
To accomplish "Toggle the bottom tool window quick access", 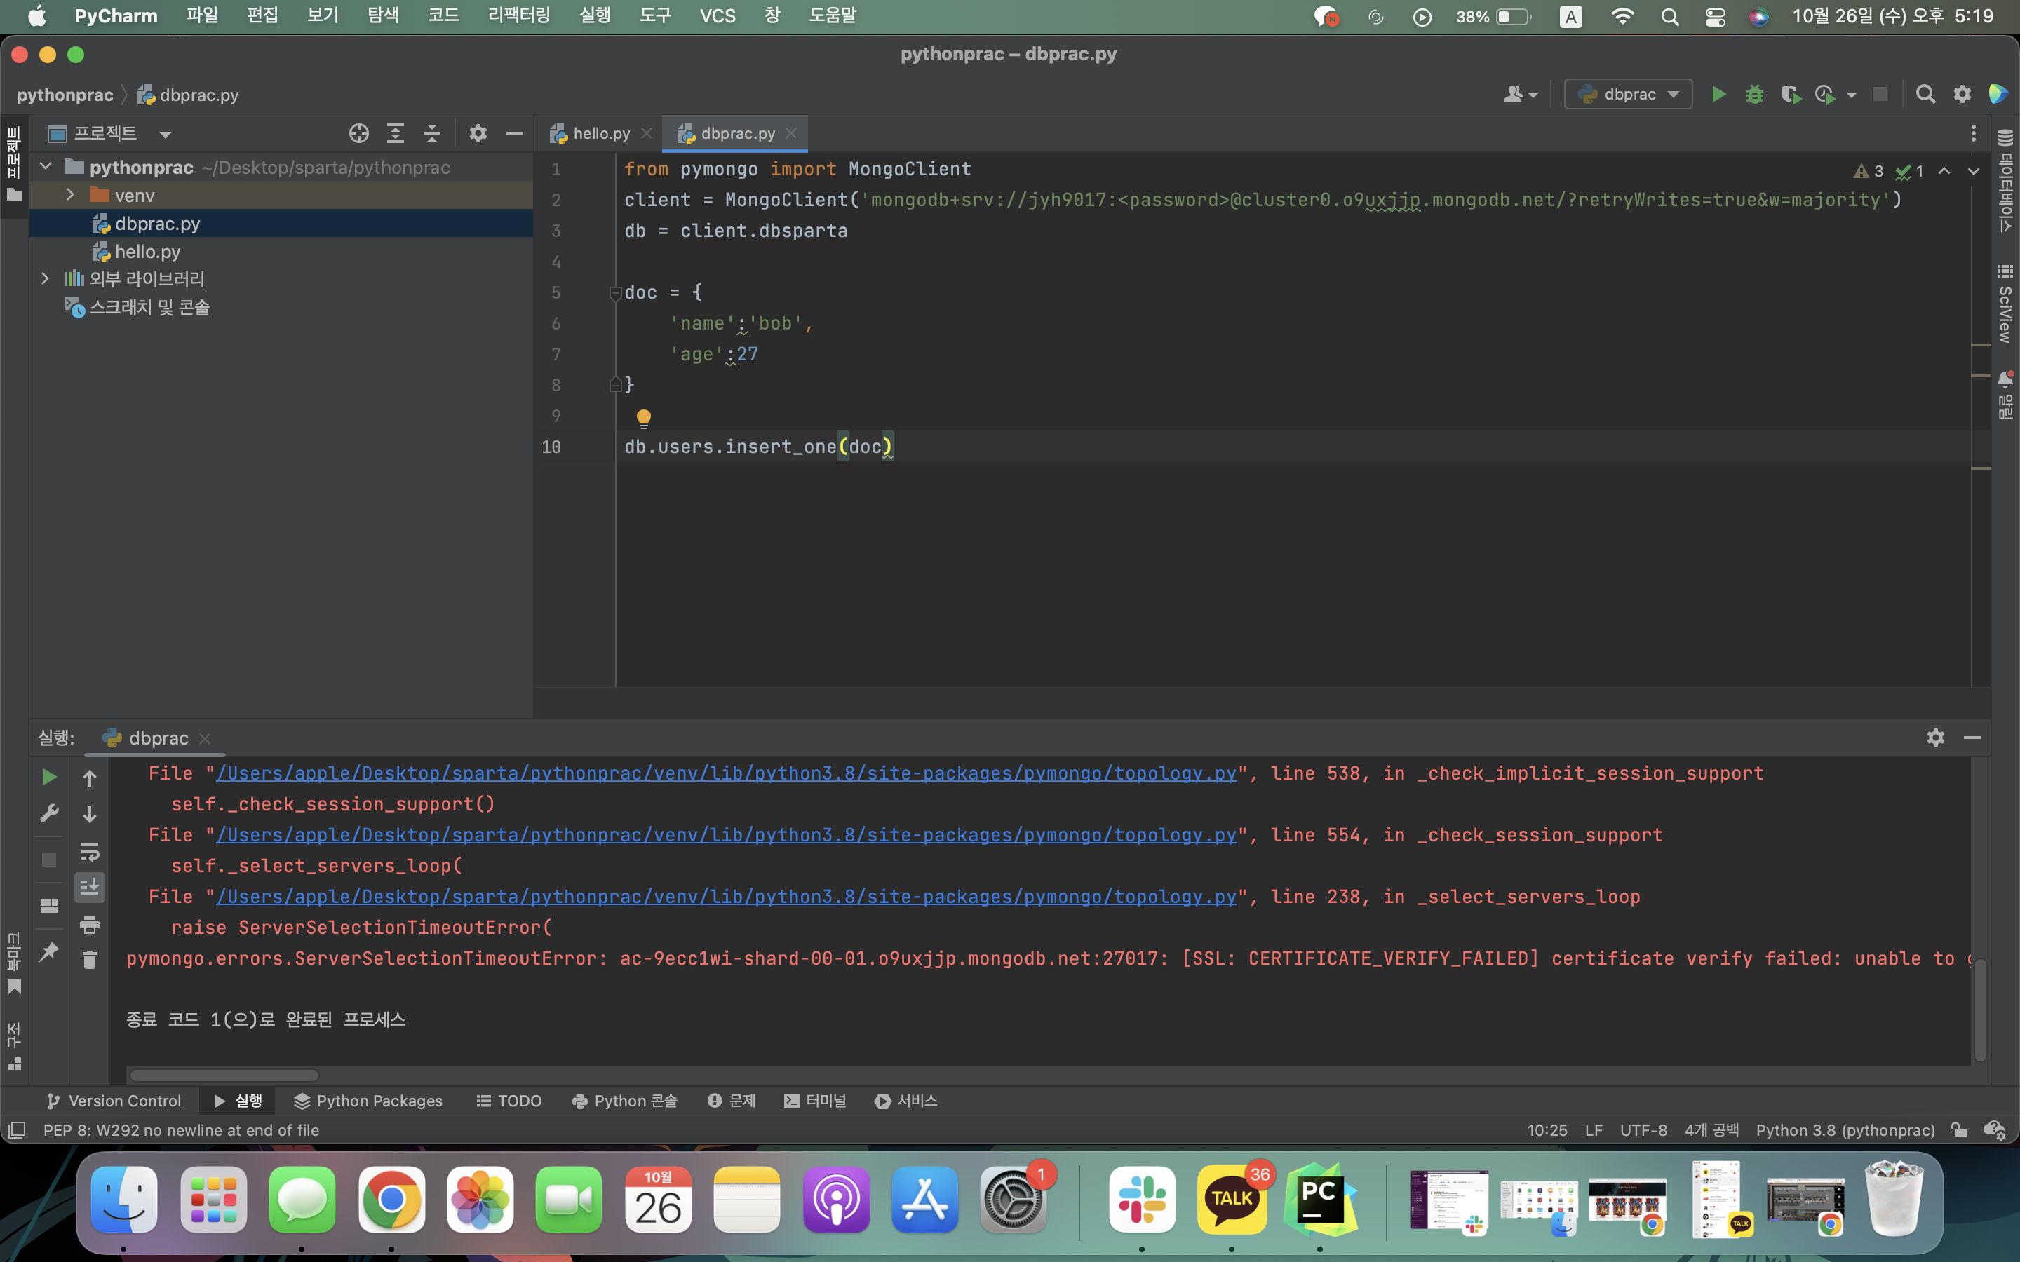I will 16,1130.
